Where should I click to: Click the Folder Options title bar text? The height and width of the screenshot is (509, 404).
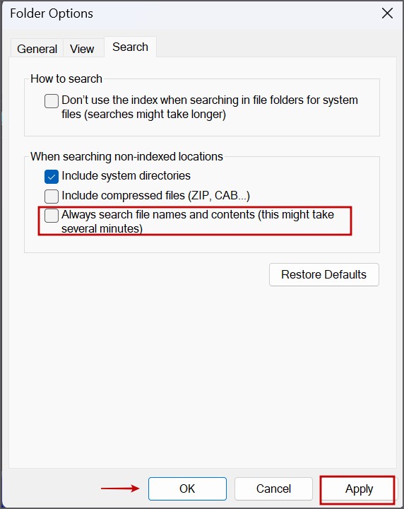click(52, 13)
